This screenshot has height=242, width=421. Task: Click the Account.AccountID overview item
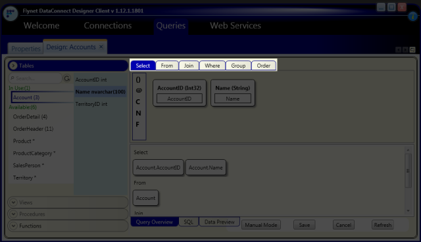click(x=158, y=168)
